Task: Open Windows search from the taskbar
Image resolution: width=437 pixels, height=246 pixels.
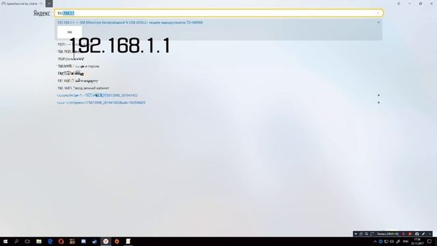Action: pyautogui.click(x=16, y=241)
